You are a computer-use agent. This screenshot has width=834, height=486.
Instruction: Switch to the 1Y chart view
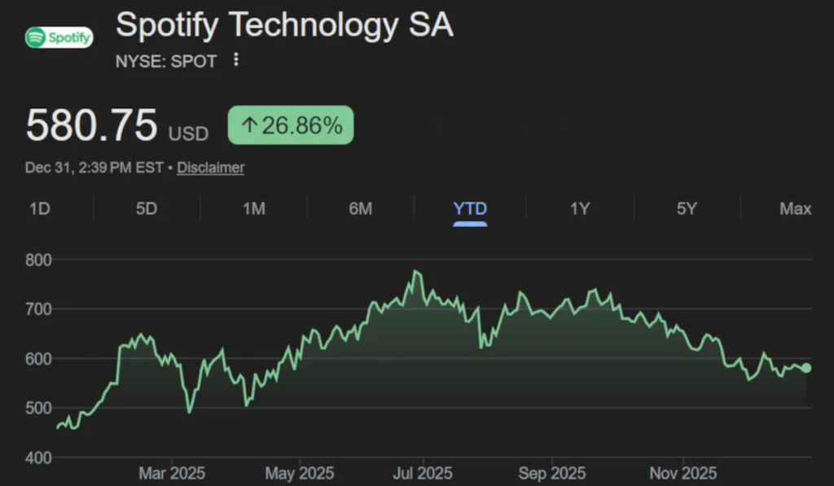click(579, 209)
